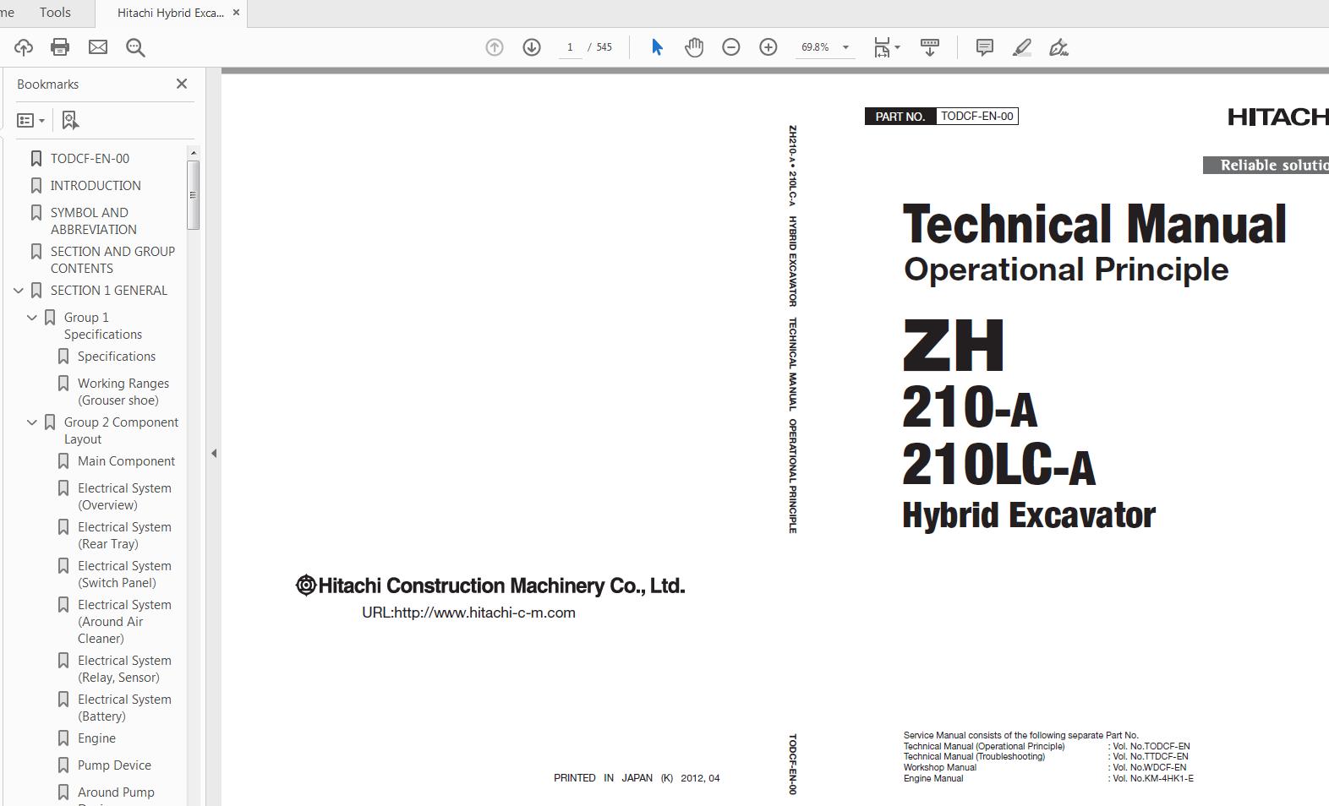Collapse Group 1 Specifications bookmark

pos(32,318)
